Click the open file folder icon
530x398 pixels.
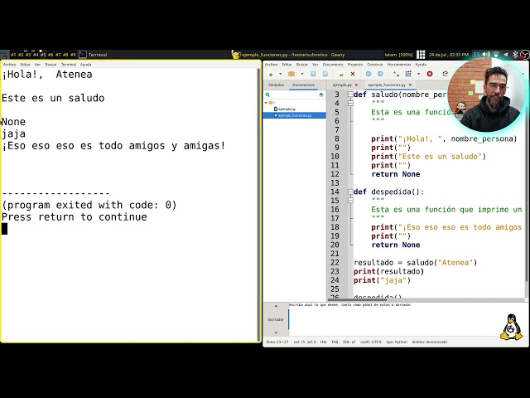tap(291, 74)
